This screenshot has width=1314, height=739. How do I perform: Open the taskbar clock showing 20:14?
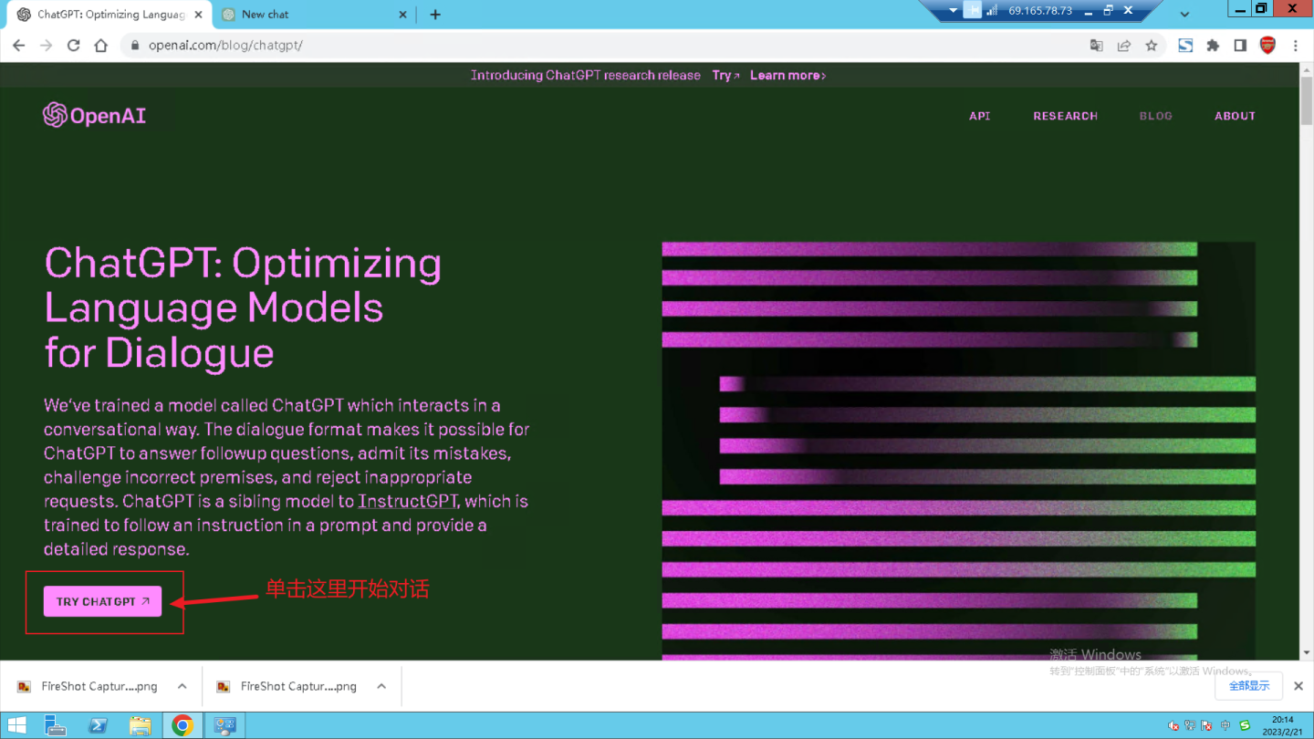(x=1283, y=725)
